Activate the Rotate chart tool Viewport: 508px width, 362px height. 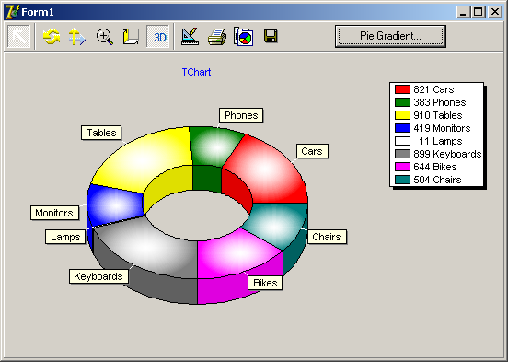coord(52,37)
